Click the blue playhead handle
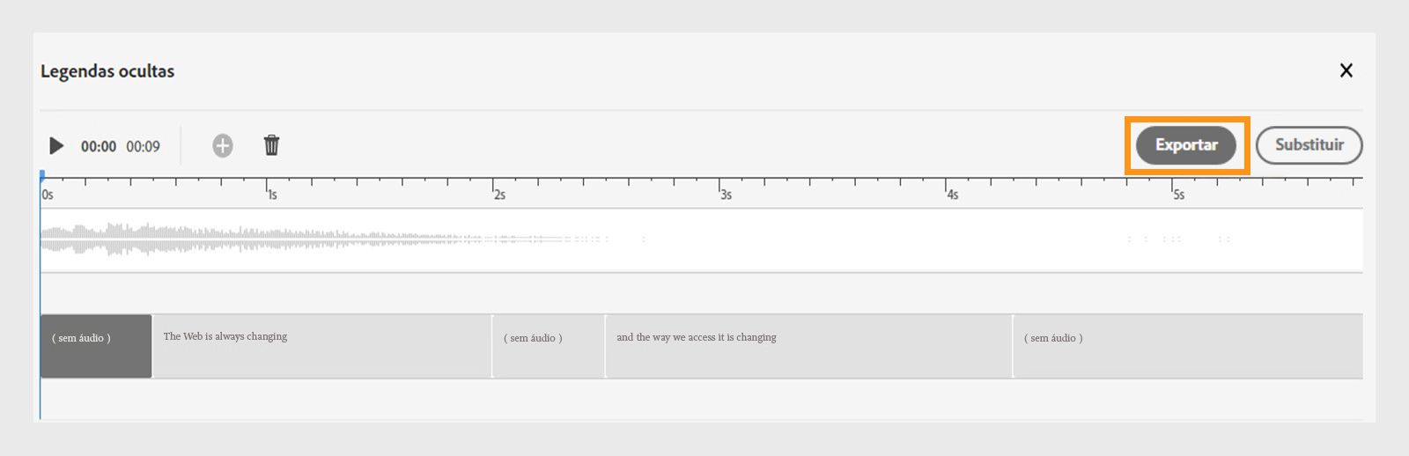Image resolution: width=1409 pixels, height=456 pixels. [x=41, y=175]
